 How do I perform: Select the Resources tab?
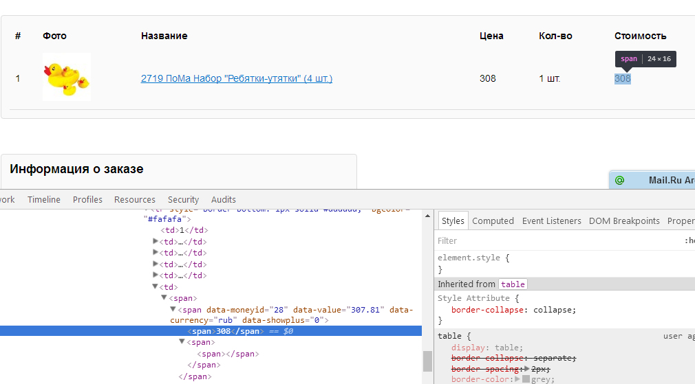[x=135, y=199]
